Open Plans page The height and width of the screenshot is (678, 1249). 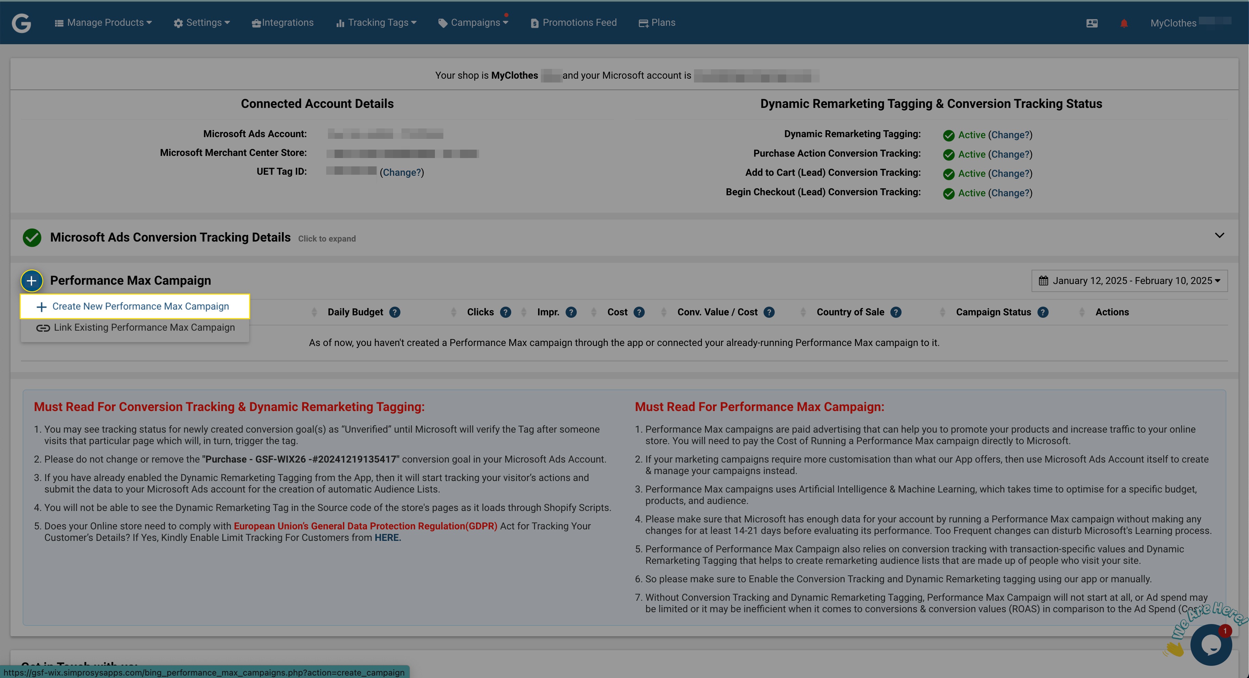tap(657, 23)
